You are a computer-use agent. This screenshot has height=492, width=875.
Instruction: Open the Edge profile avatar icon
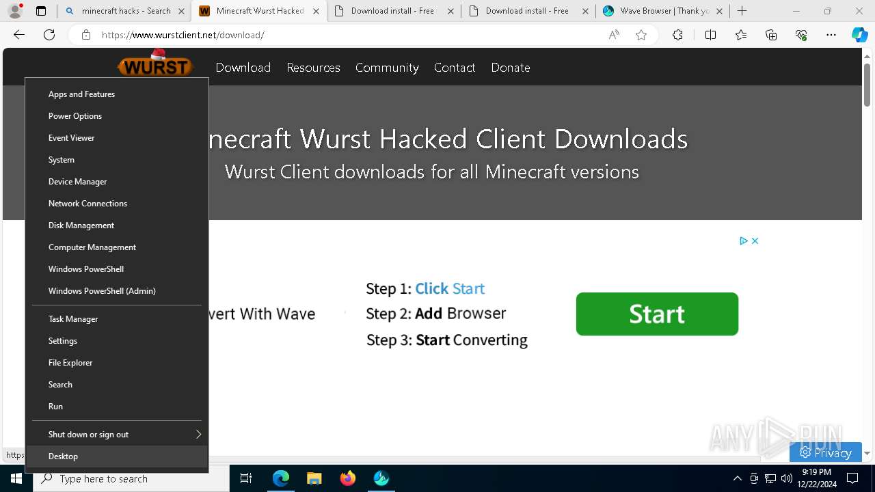(x=15, y=11)
